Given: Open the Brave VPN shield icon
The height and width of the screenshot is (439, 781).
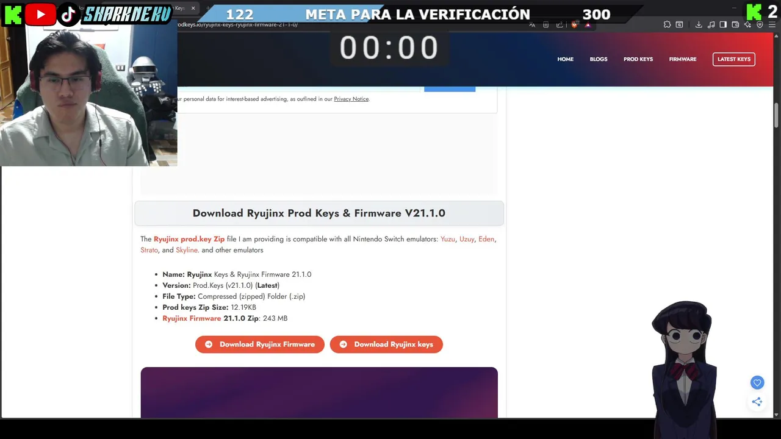Looking at the screenshot, I should [x=760, y=25].
